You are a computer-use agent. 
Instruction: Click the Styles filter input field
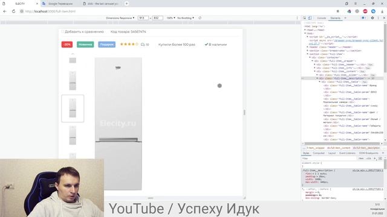(x=328, y=159)
